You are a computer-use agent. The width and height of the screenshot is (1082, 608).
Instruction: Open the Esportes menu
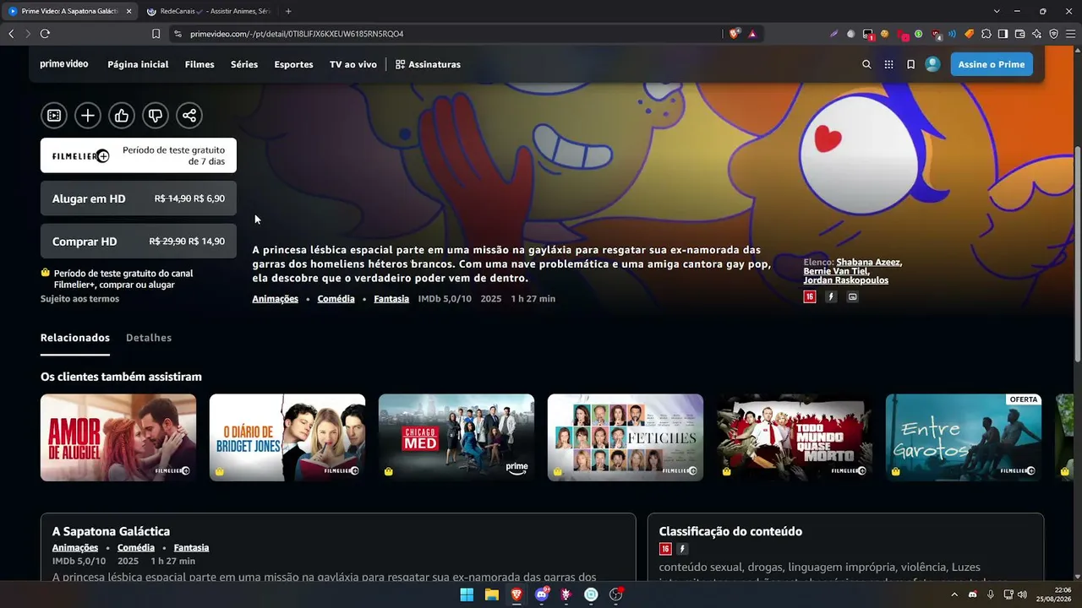(x=293, y=64)
